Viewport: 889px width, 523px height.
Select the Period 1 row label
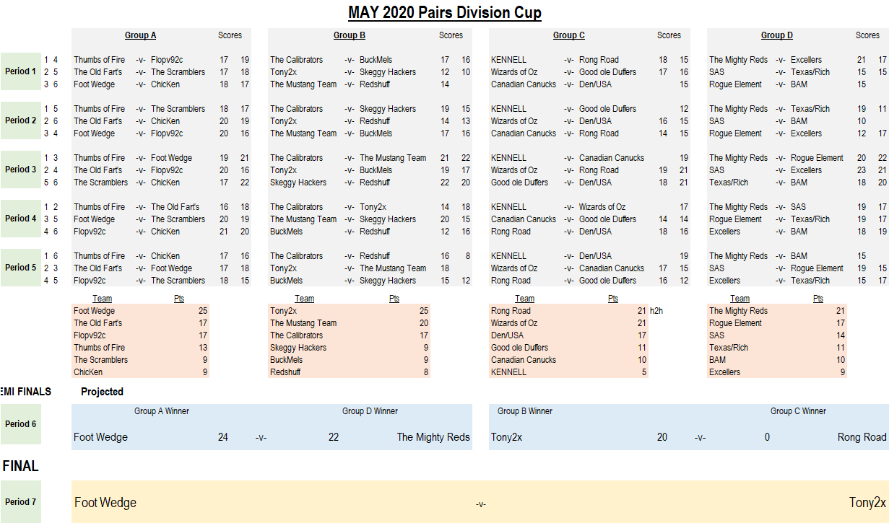click(20, 71)
